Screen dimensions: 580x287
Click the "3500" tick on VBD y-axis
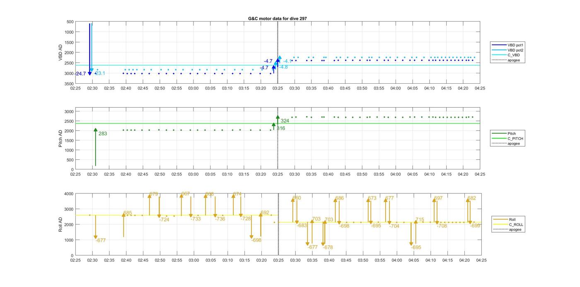[69, 84]
